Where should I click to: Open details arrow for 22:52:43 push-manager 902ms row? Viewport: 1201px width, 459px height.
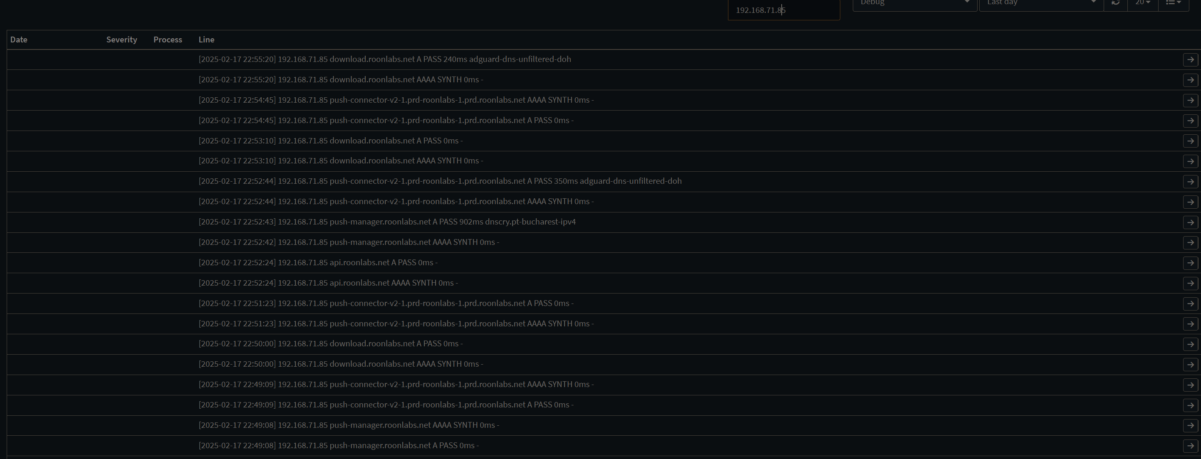[1190, 222]
